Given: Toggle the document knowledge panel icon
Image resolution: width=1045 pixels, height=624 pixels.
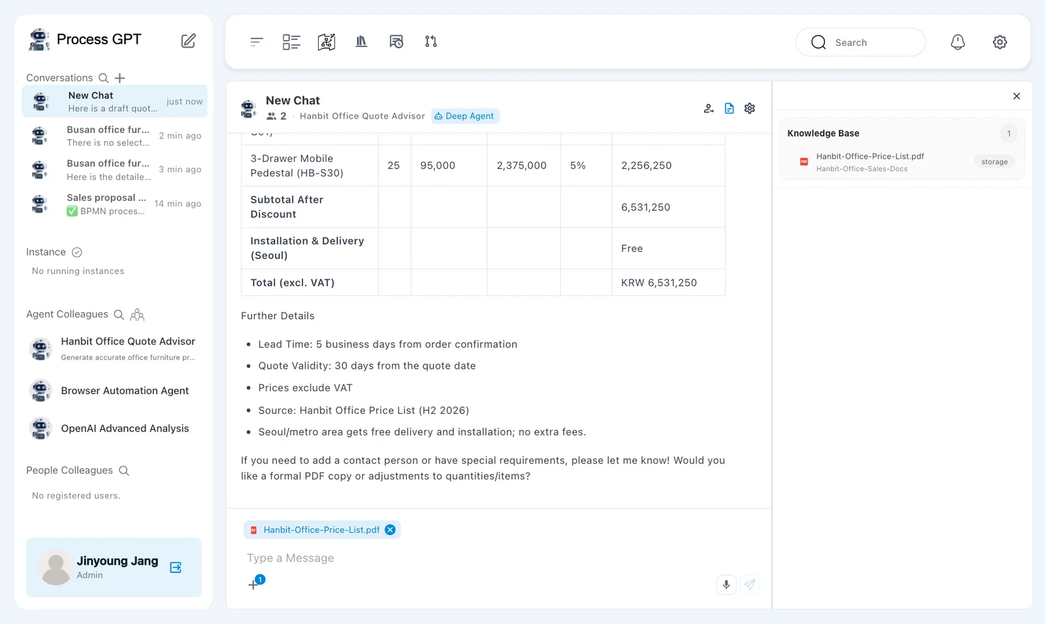Looking at the screenshot, I should click(x=729, y=108).
